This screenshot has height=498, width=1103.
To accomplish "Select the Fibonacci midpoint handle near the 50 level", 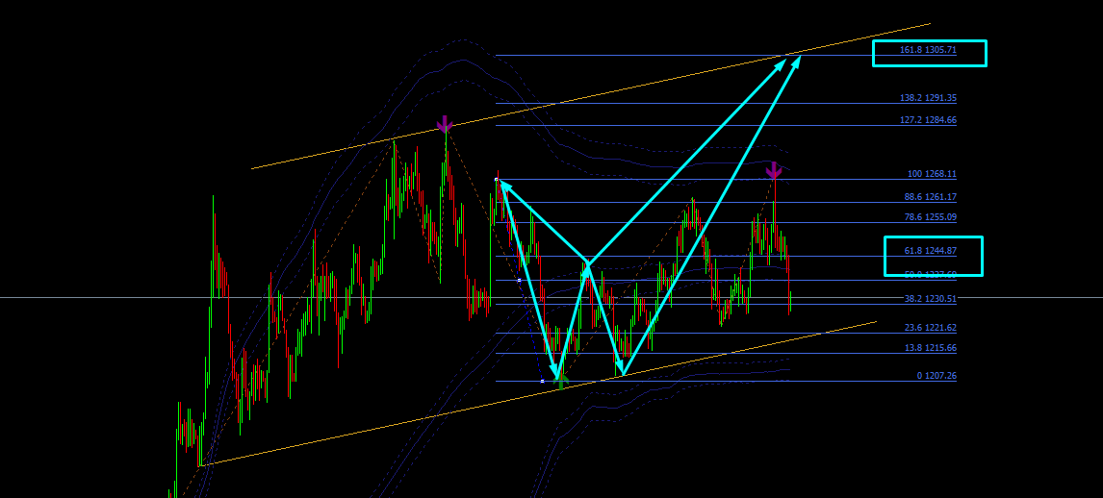I will coord(520,281).
